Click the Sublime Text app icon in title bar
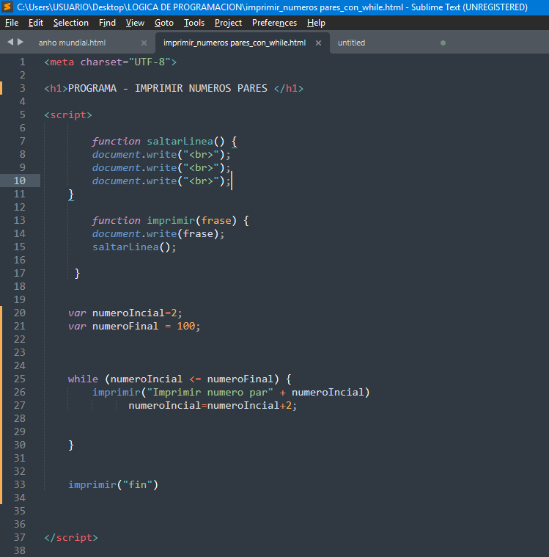 pyautogui.click(x=7, y=7)
